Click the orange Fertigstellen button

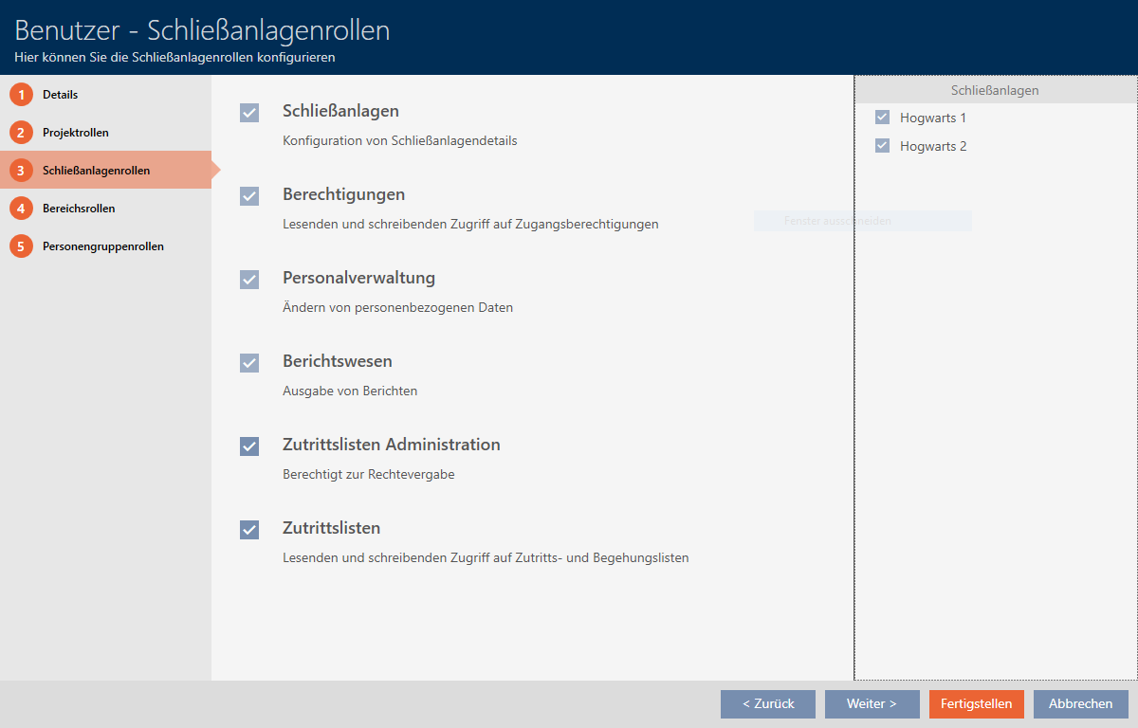point(976,704)
